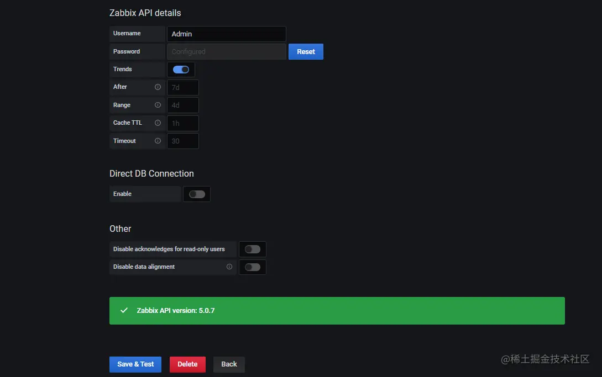Screen dimensions: 602x377
Task: Click the After label text
Action: coord(120,87)
